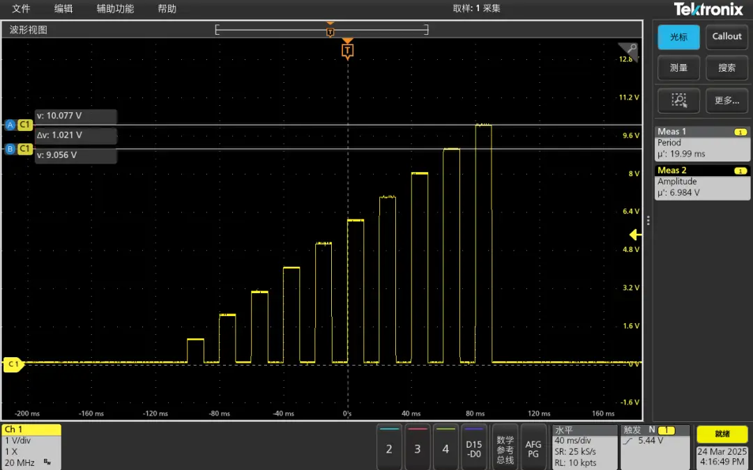Click the 取样: 1 采集 acquisition status
Viewport: 753px width, 470px height.
(476, 8)
